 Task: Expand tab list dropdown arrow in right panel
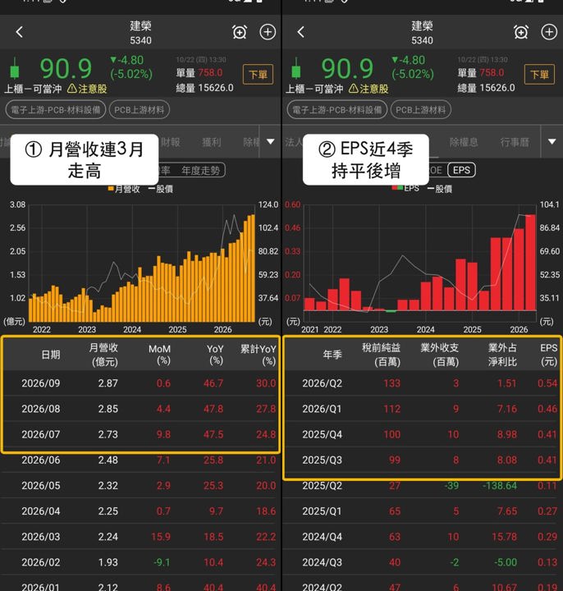(x=552, y=142)
